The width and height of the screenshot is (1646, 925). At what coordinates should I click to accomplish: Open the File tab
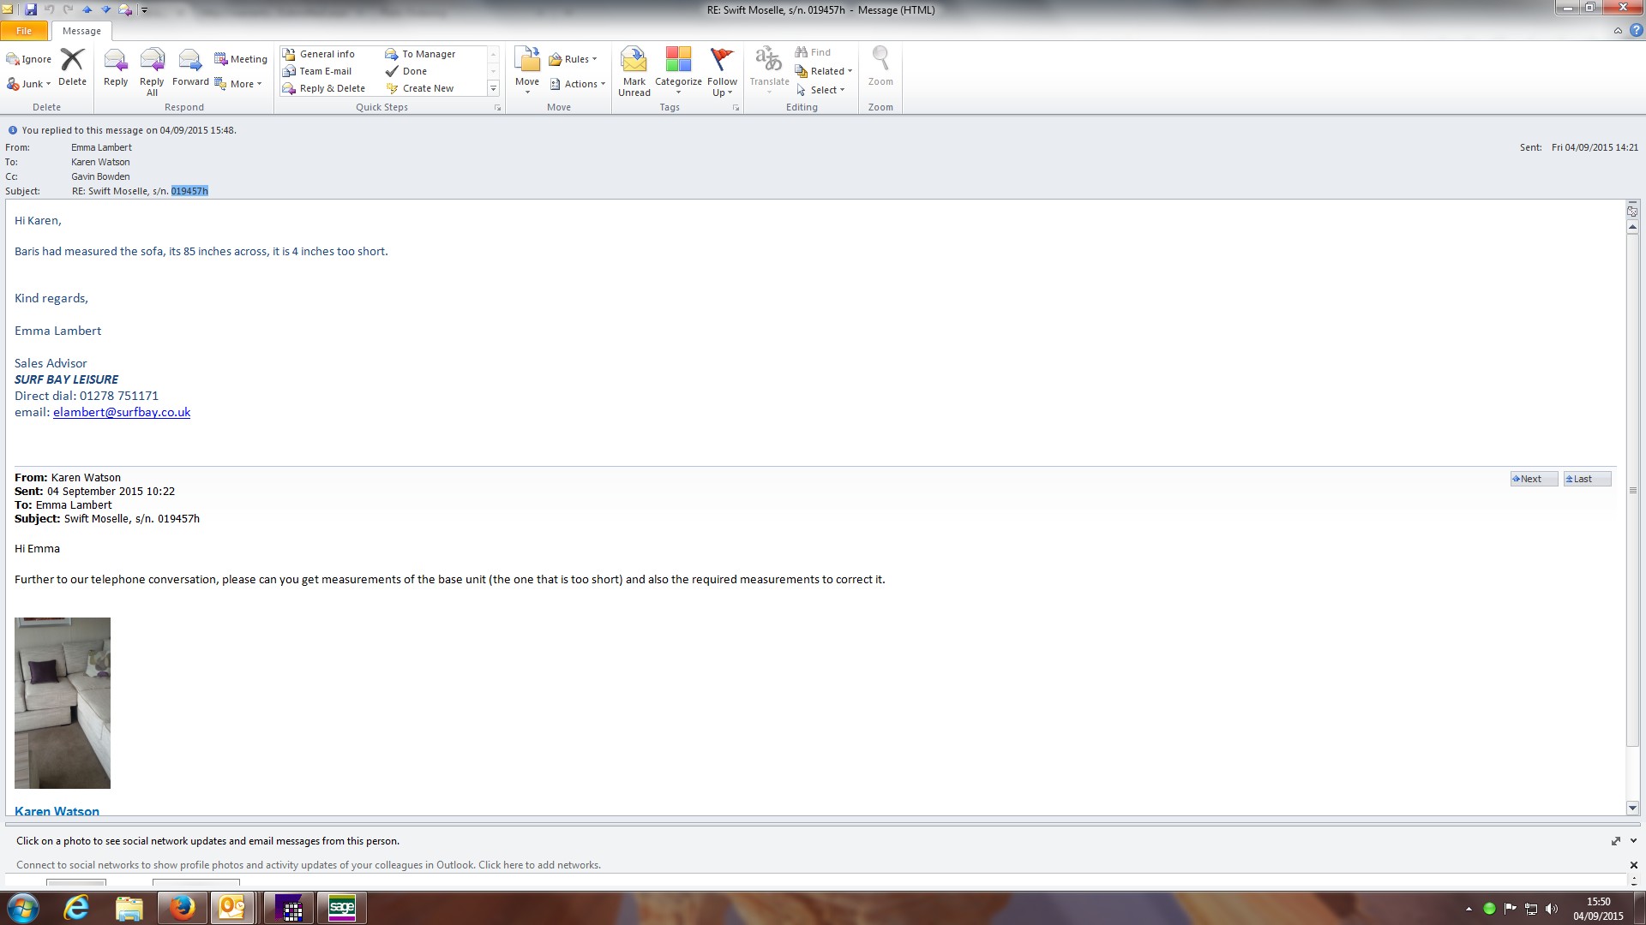(24, 31)
